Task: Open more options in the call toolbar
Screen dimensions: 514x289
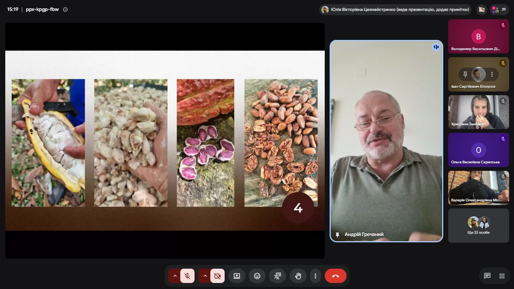Action: (315, 276)
